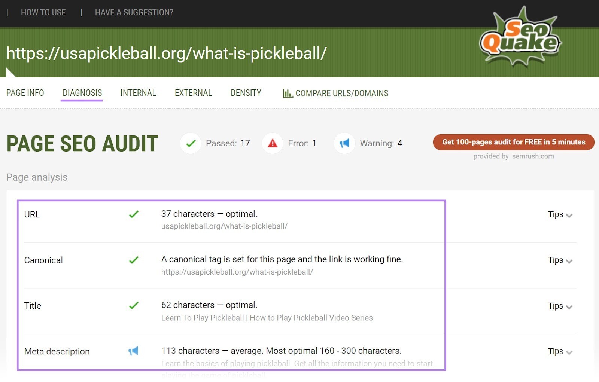Image resolution: width=599 pixels, height=382 pixels.
Task: Click the SEOquake logo
Action: tap(520, 37)
